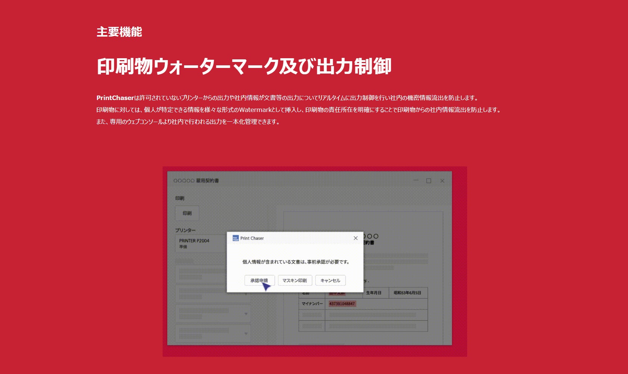This screenshot has height=374, width=628.
Task: Click the 印刷 section label above the button
Action: [x=180, y=198]
